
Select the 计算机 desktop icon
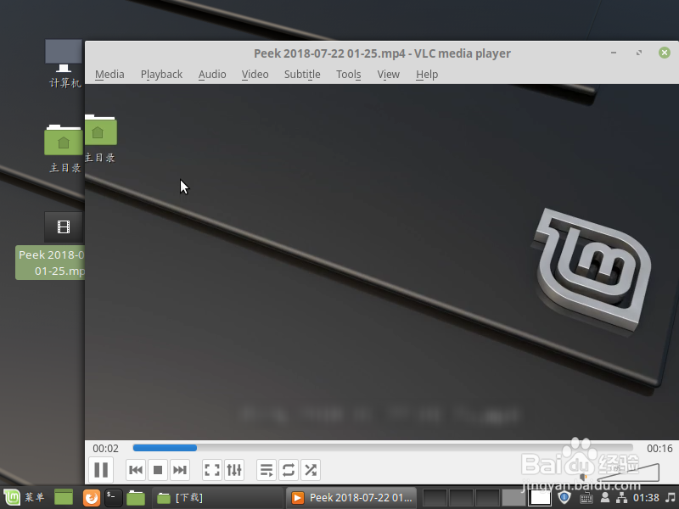65,64
